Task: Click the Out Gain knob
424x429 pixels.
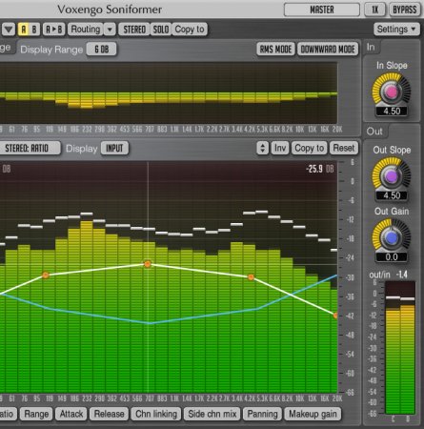Action: (x=392, y=237)
